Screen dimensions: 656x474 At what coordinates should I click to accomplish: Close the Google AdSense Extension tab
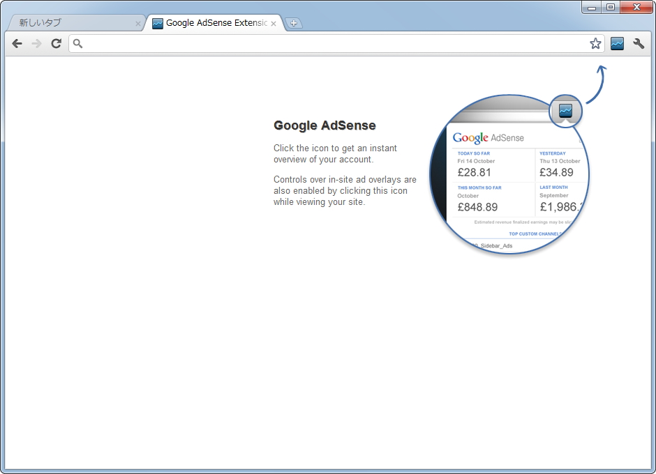273,24
